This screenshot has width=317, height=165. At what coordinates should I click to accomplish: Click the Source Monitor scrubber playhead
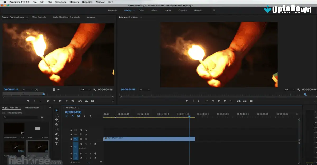click(43, 94)
